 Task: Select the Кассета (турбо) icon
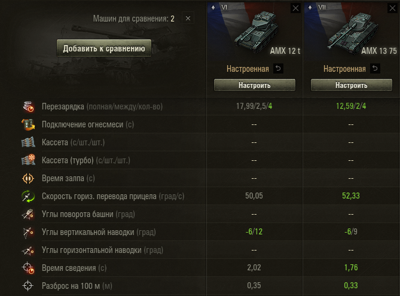click(x=28, y=160)
